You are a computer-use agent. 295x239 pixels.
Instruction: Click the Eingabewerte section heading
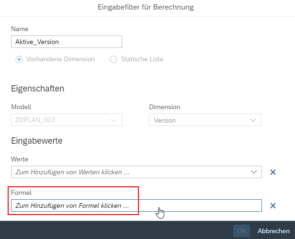37,141
